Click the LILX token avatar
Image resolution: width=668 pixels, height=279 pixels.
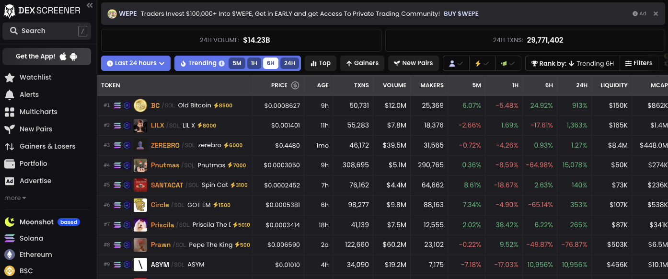(140, 126)
